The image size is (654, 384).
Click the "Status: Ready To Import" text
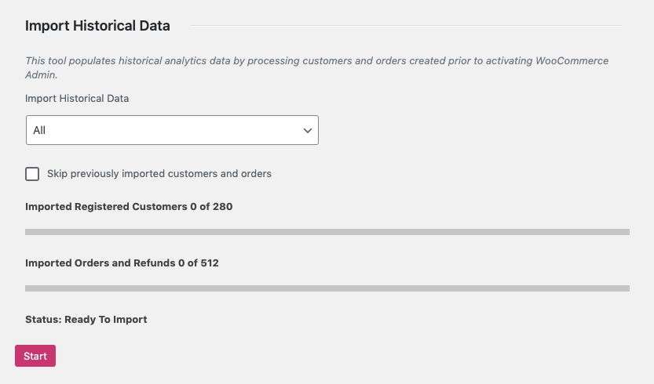(x=86, y=320)
